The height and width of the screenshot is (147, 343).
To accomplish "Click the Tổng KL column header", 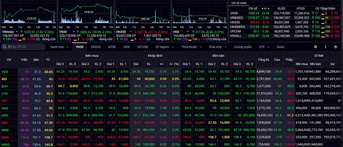I will (263, 59).
